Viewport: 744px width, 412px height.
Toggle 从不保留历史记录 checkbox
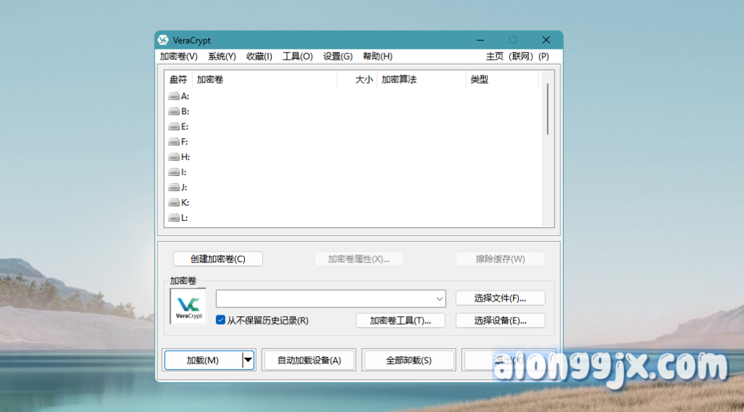pos(220,320)
